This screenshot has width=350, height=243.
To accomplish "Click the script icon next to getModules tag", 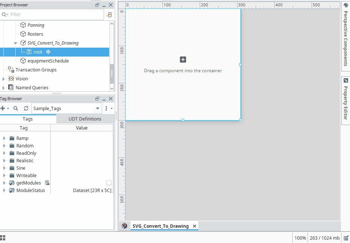I will point(47,183).
